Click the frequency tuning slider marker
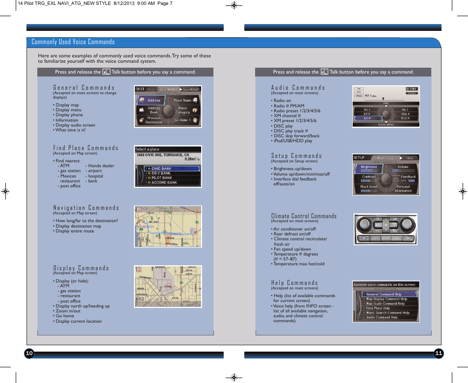This screenshot has width=468, height=383. (383, 99)
